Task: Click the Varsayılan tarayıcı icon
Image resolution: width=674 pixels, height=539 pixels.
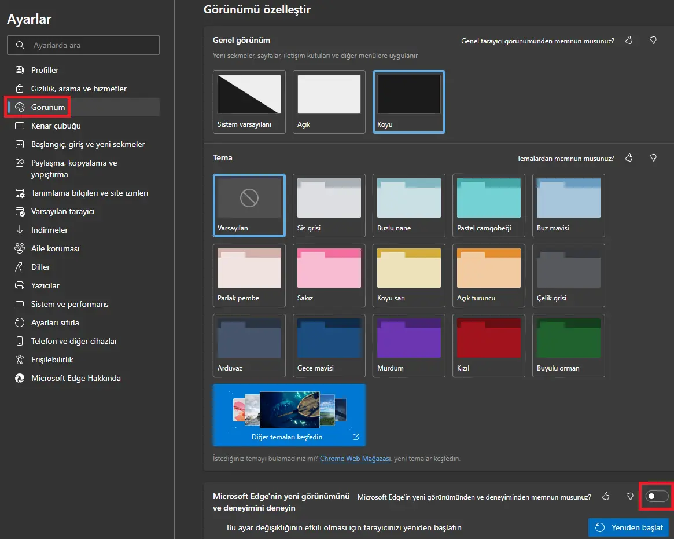Action: 20,211
